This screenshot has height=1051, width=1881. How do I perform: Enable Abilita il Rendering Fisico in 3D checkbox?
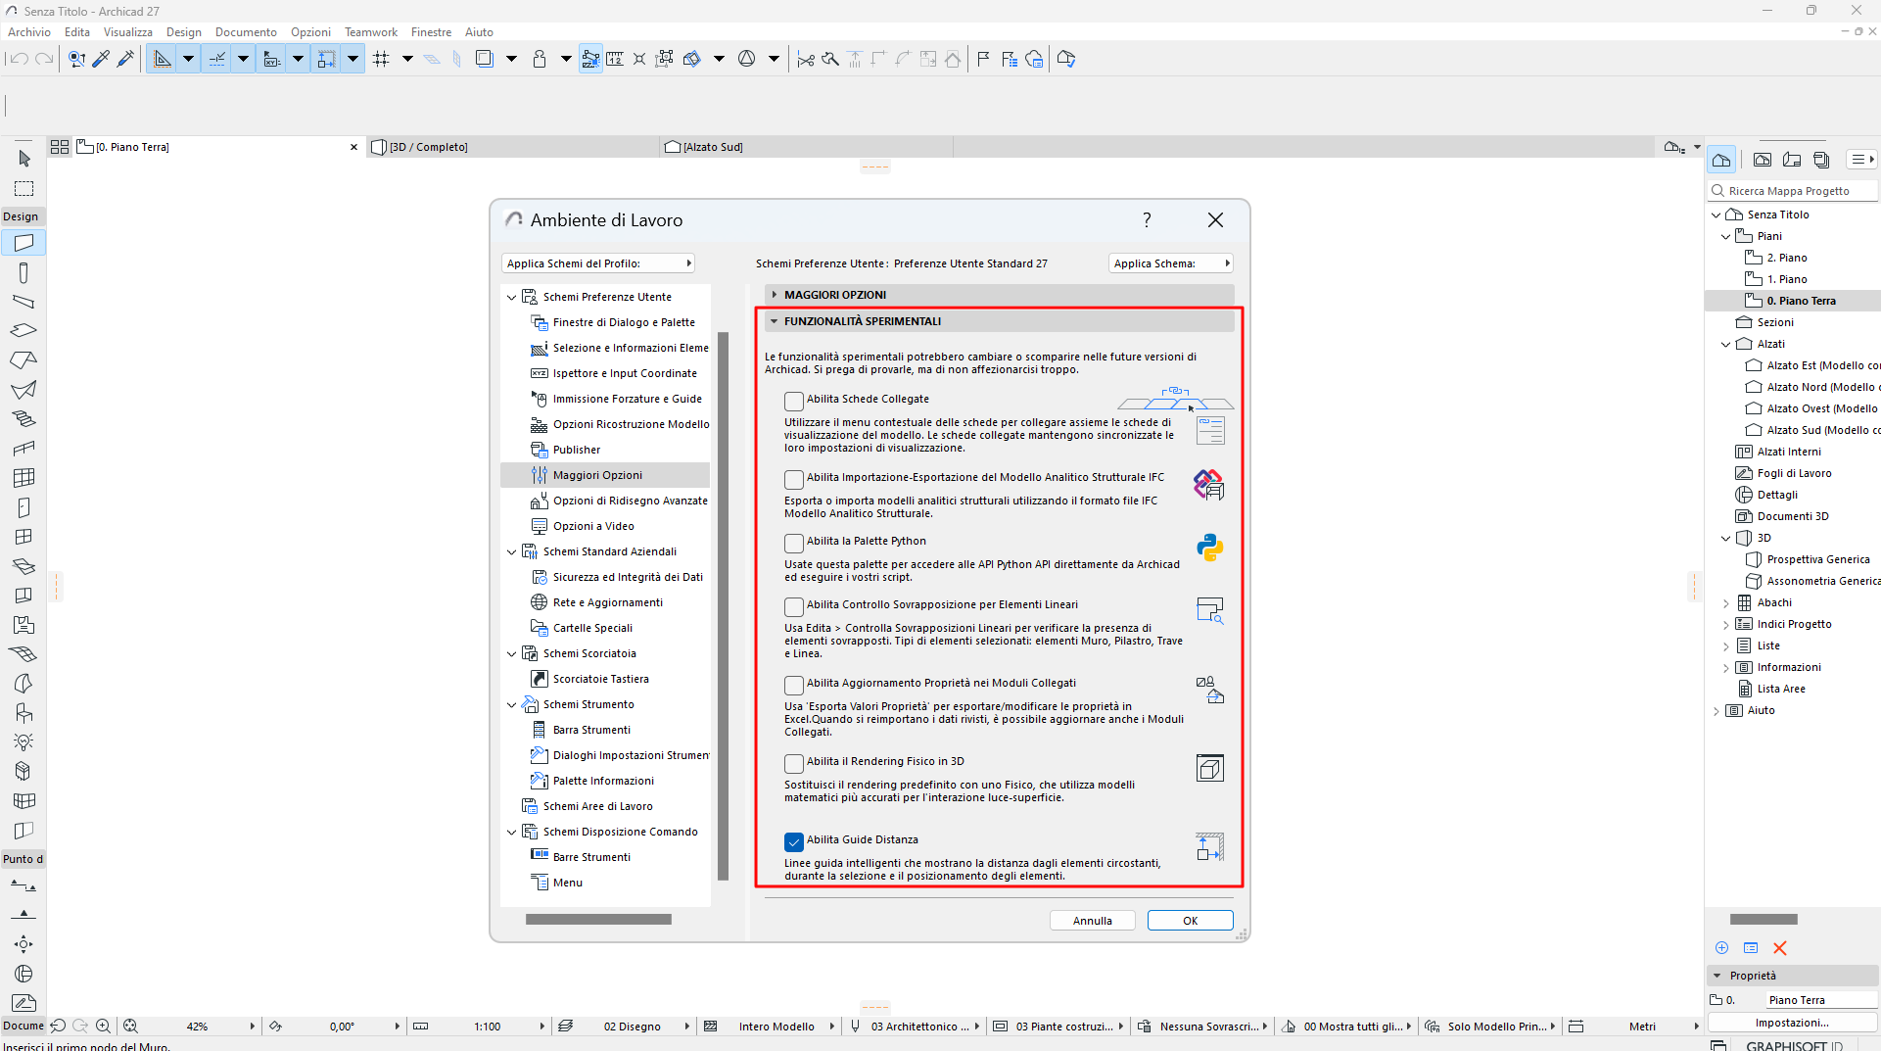point(794,764)
